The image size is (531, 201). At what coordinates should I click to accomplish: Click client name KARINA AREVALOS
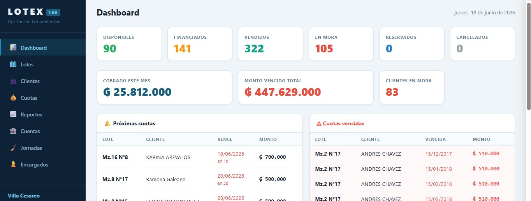point(168,157)
